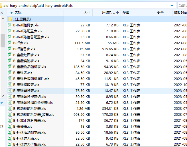187x147 pixels.
Task: Select the B-宝珠摘取表.xls file name
Action: pos(26,85)
